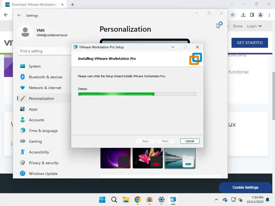Select the purple glow theme thumbnail
The image size is (275, 206).
pos(115,158)
